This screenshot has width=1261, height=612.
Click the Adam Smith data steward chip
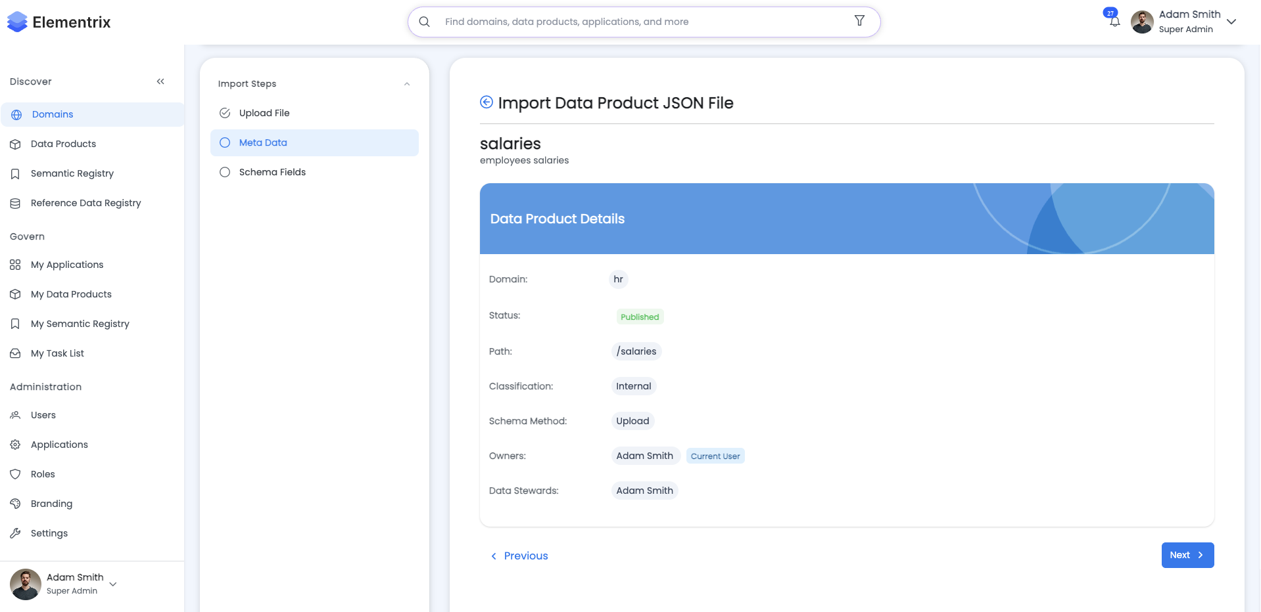tap(645, 491)
